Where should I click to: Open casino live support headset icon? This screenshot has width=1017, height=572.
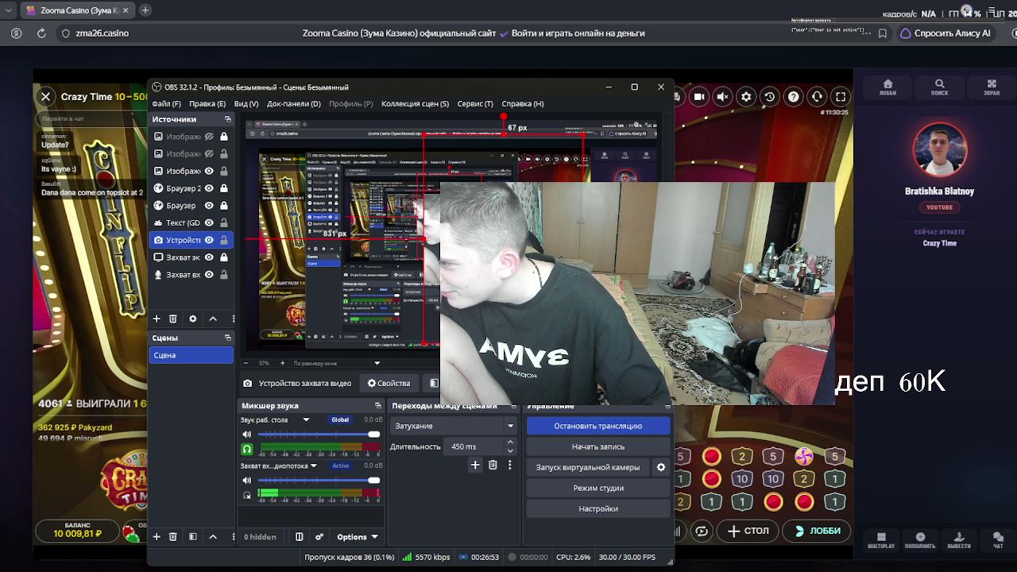click(x=817, y=97)
